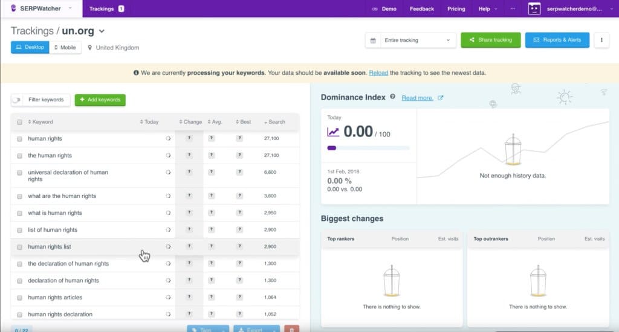Go to Pricing page
Image resolution: width=619 pixels, height=332 pixels.
click(456, 8)
